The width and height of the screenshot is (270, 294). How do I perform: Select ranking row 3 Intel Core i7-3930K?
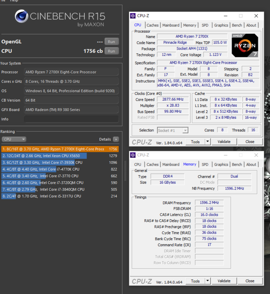pos(60,163)
